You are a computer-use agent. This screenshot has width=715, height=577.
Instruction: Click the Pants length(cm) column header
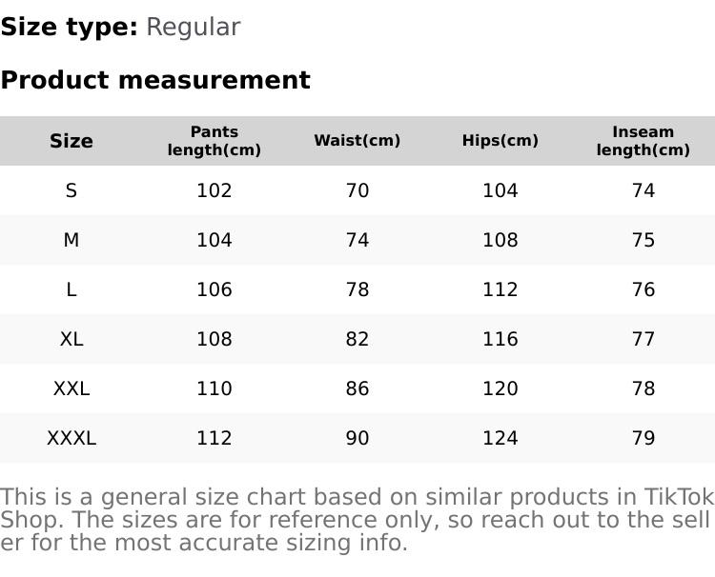(x=214, y=141)
